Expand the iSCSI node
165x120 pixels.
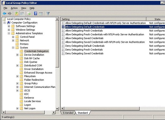point(17,90)
